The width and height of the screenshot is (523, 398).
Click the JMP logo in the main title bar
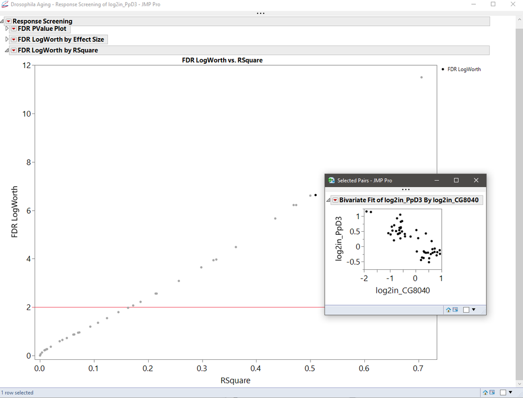click(4, 4)
